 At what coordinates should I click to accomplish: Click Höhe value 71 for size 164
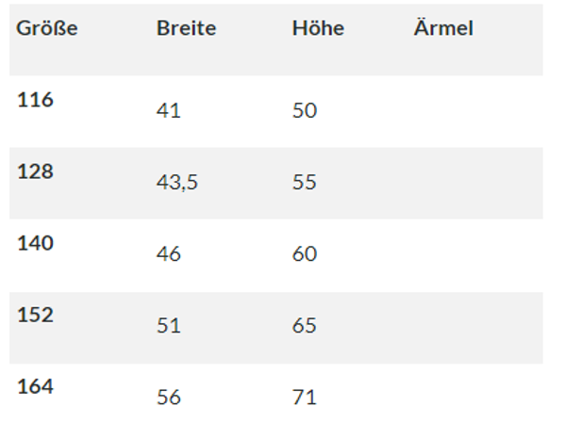tap(304, 398)
